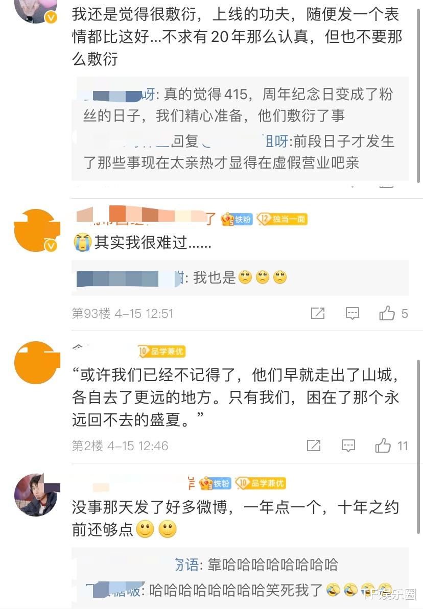Tap the share icon on 第2楼 comment
The image size is (423, 609).
(314, 446)
